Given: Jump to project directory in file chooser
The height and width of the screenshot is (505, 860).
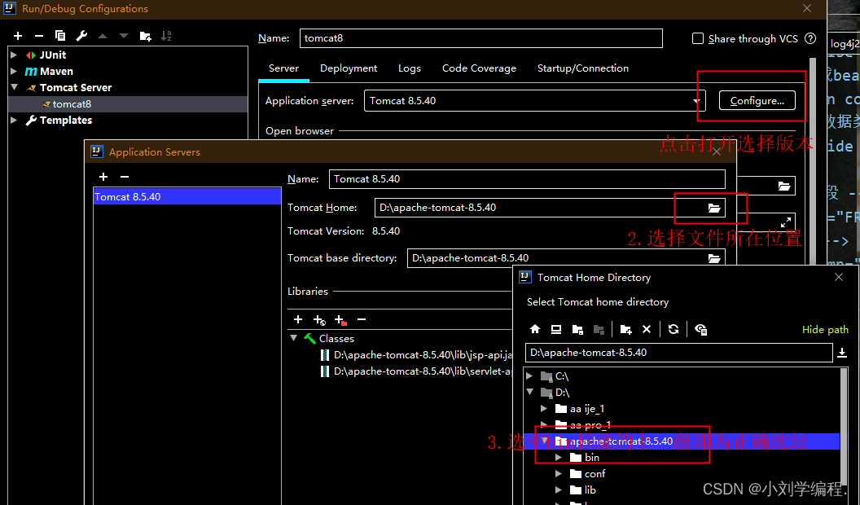Looking at the screenshot, I should pyautogui.click(x=577, y=329).
